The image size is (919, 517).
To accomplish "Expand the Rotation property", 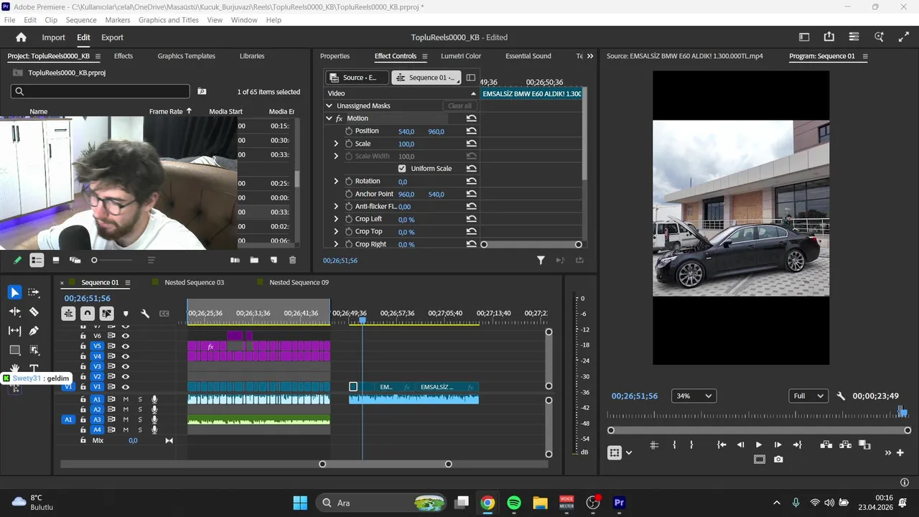I will point(336,182).
